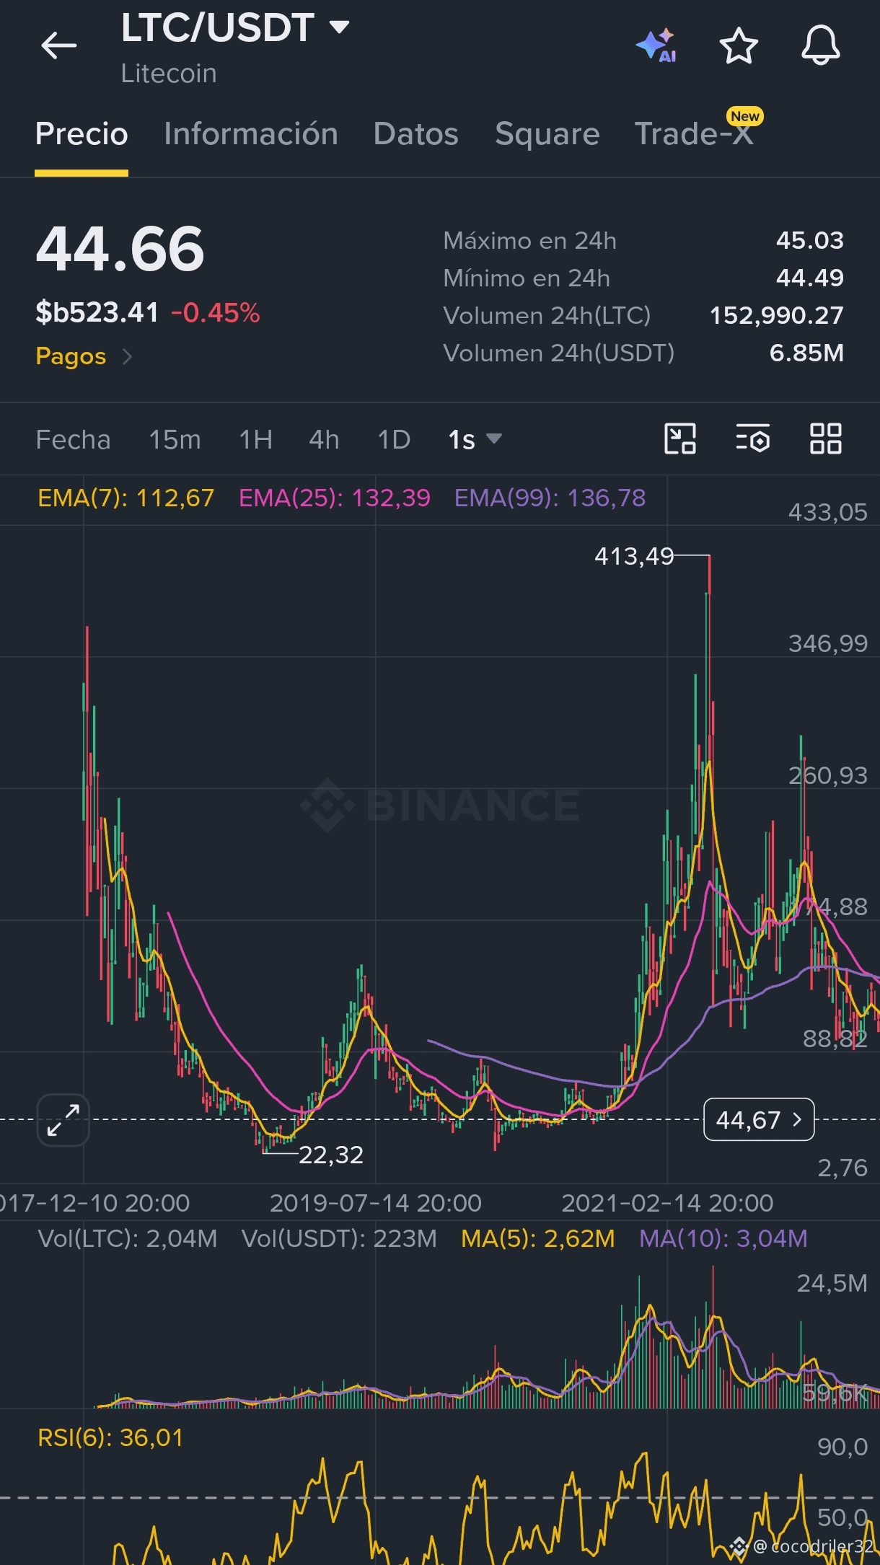The width and height of the screenshot is (880, 1565).
Task: Open the chart drawing tools icon
Action: [679, 438]
